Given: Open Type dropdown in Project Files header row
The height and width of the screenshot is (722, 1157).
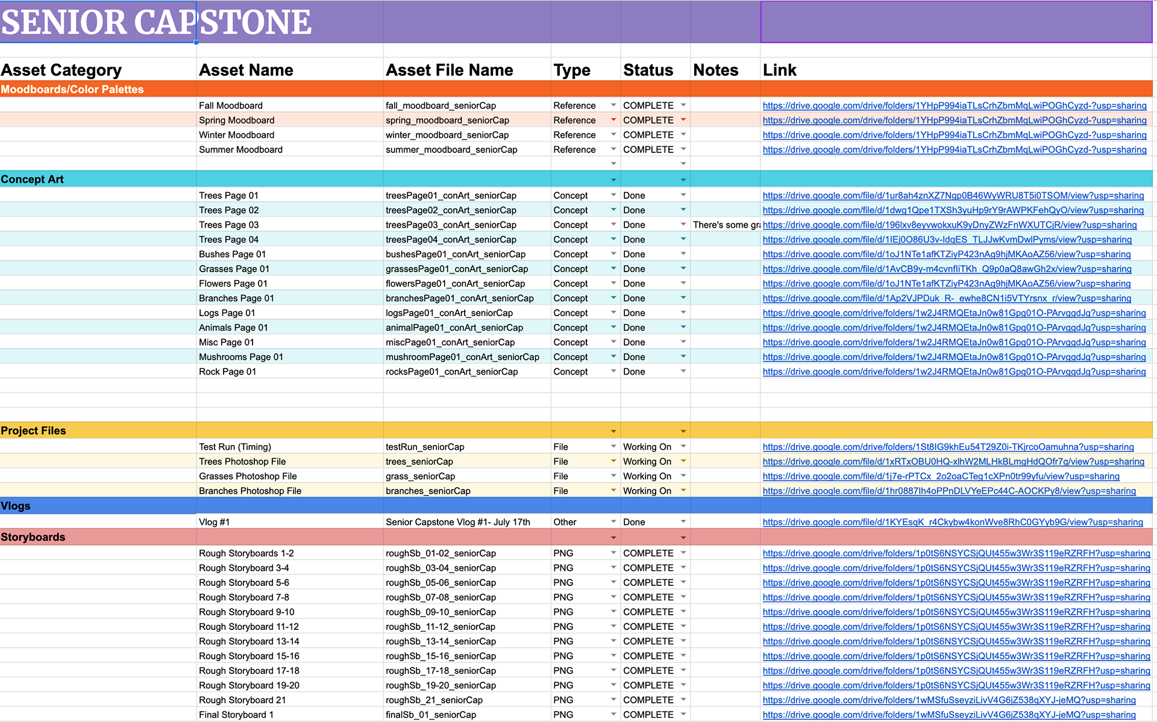Looking at the screenshot, I should [x=613, y=432].
